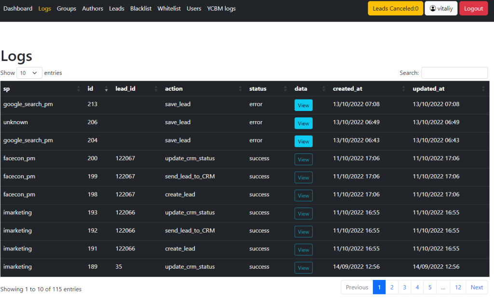Sort by status column sort icon

pos(286,89)
